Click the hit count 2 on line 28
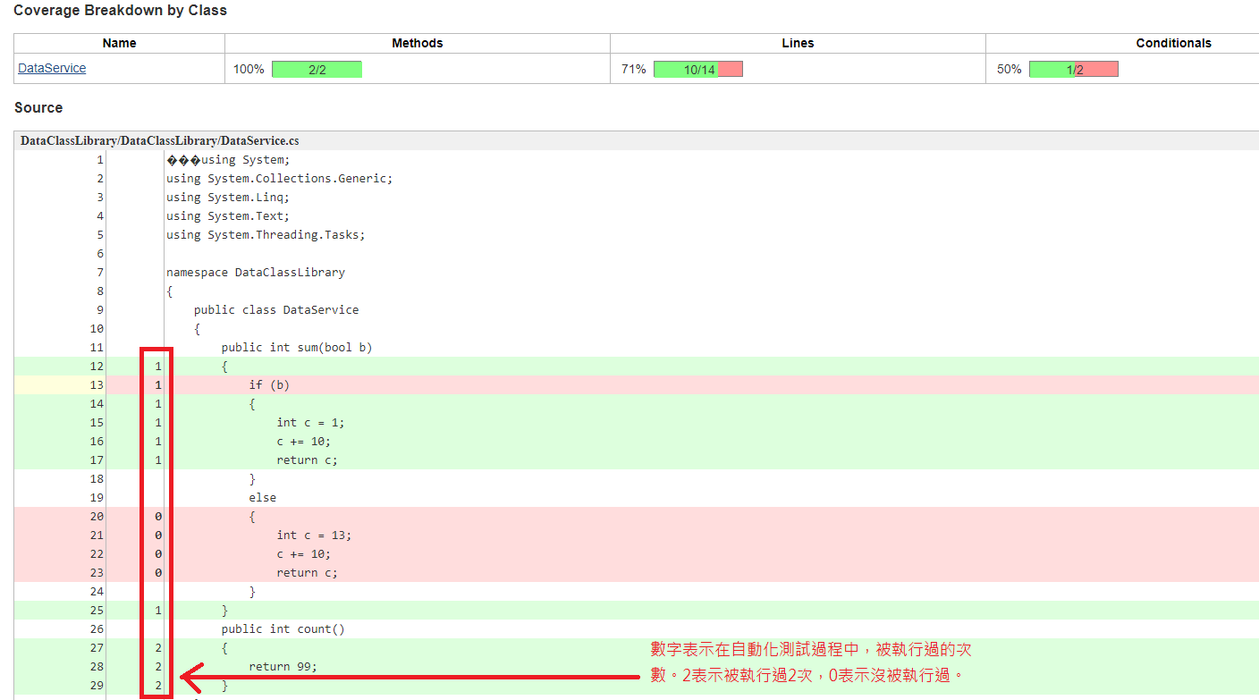The height and width of the screenshot is (700, 1259). coord(158,667)
